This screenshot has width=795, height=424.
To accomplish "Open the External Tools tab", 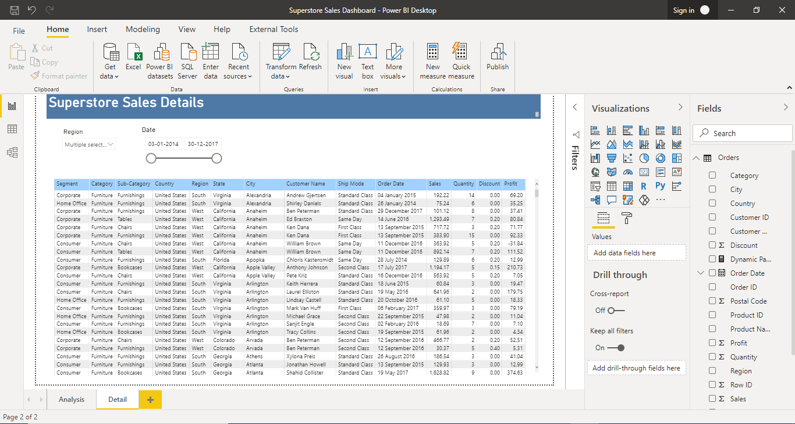I will tap(274, 29).
